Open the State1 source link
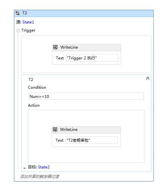This screenshot has height=189, width=164. tap(28, 22)
